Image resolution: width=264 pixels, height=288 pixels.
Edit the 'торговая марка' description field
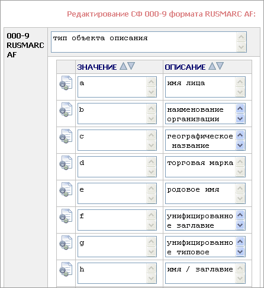[x=205, y=167]
